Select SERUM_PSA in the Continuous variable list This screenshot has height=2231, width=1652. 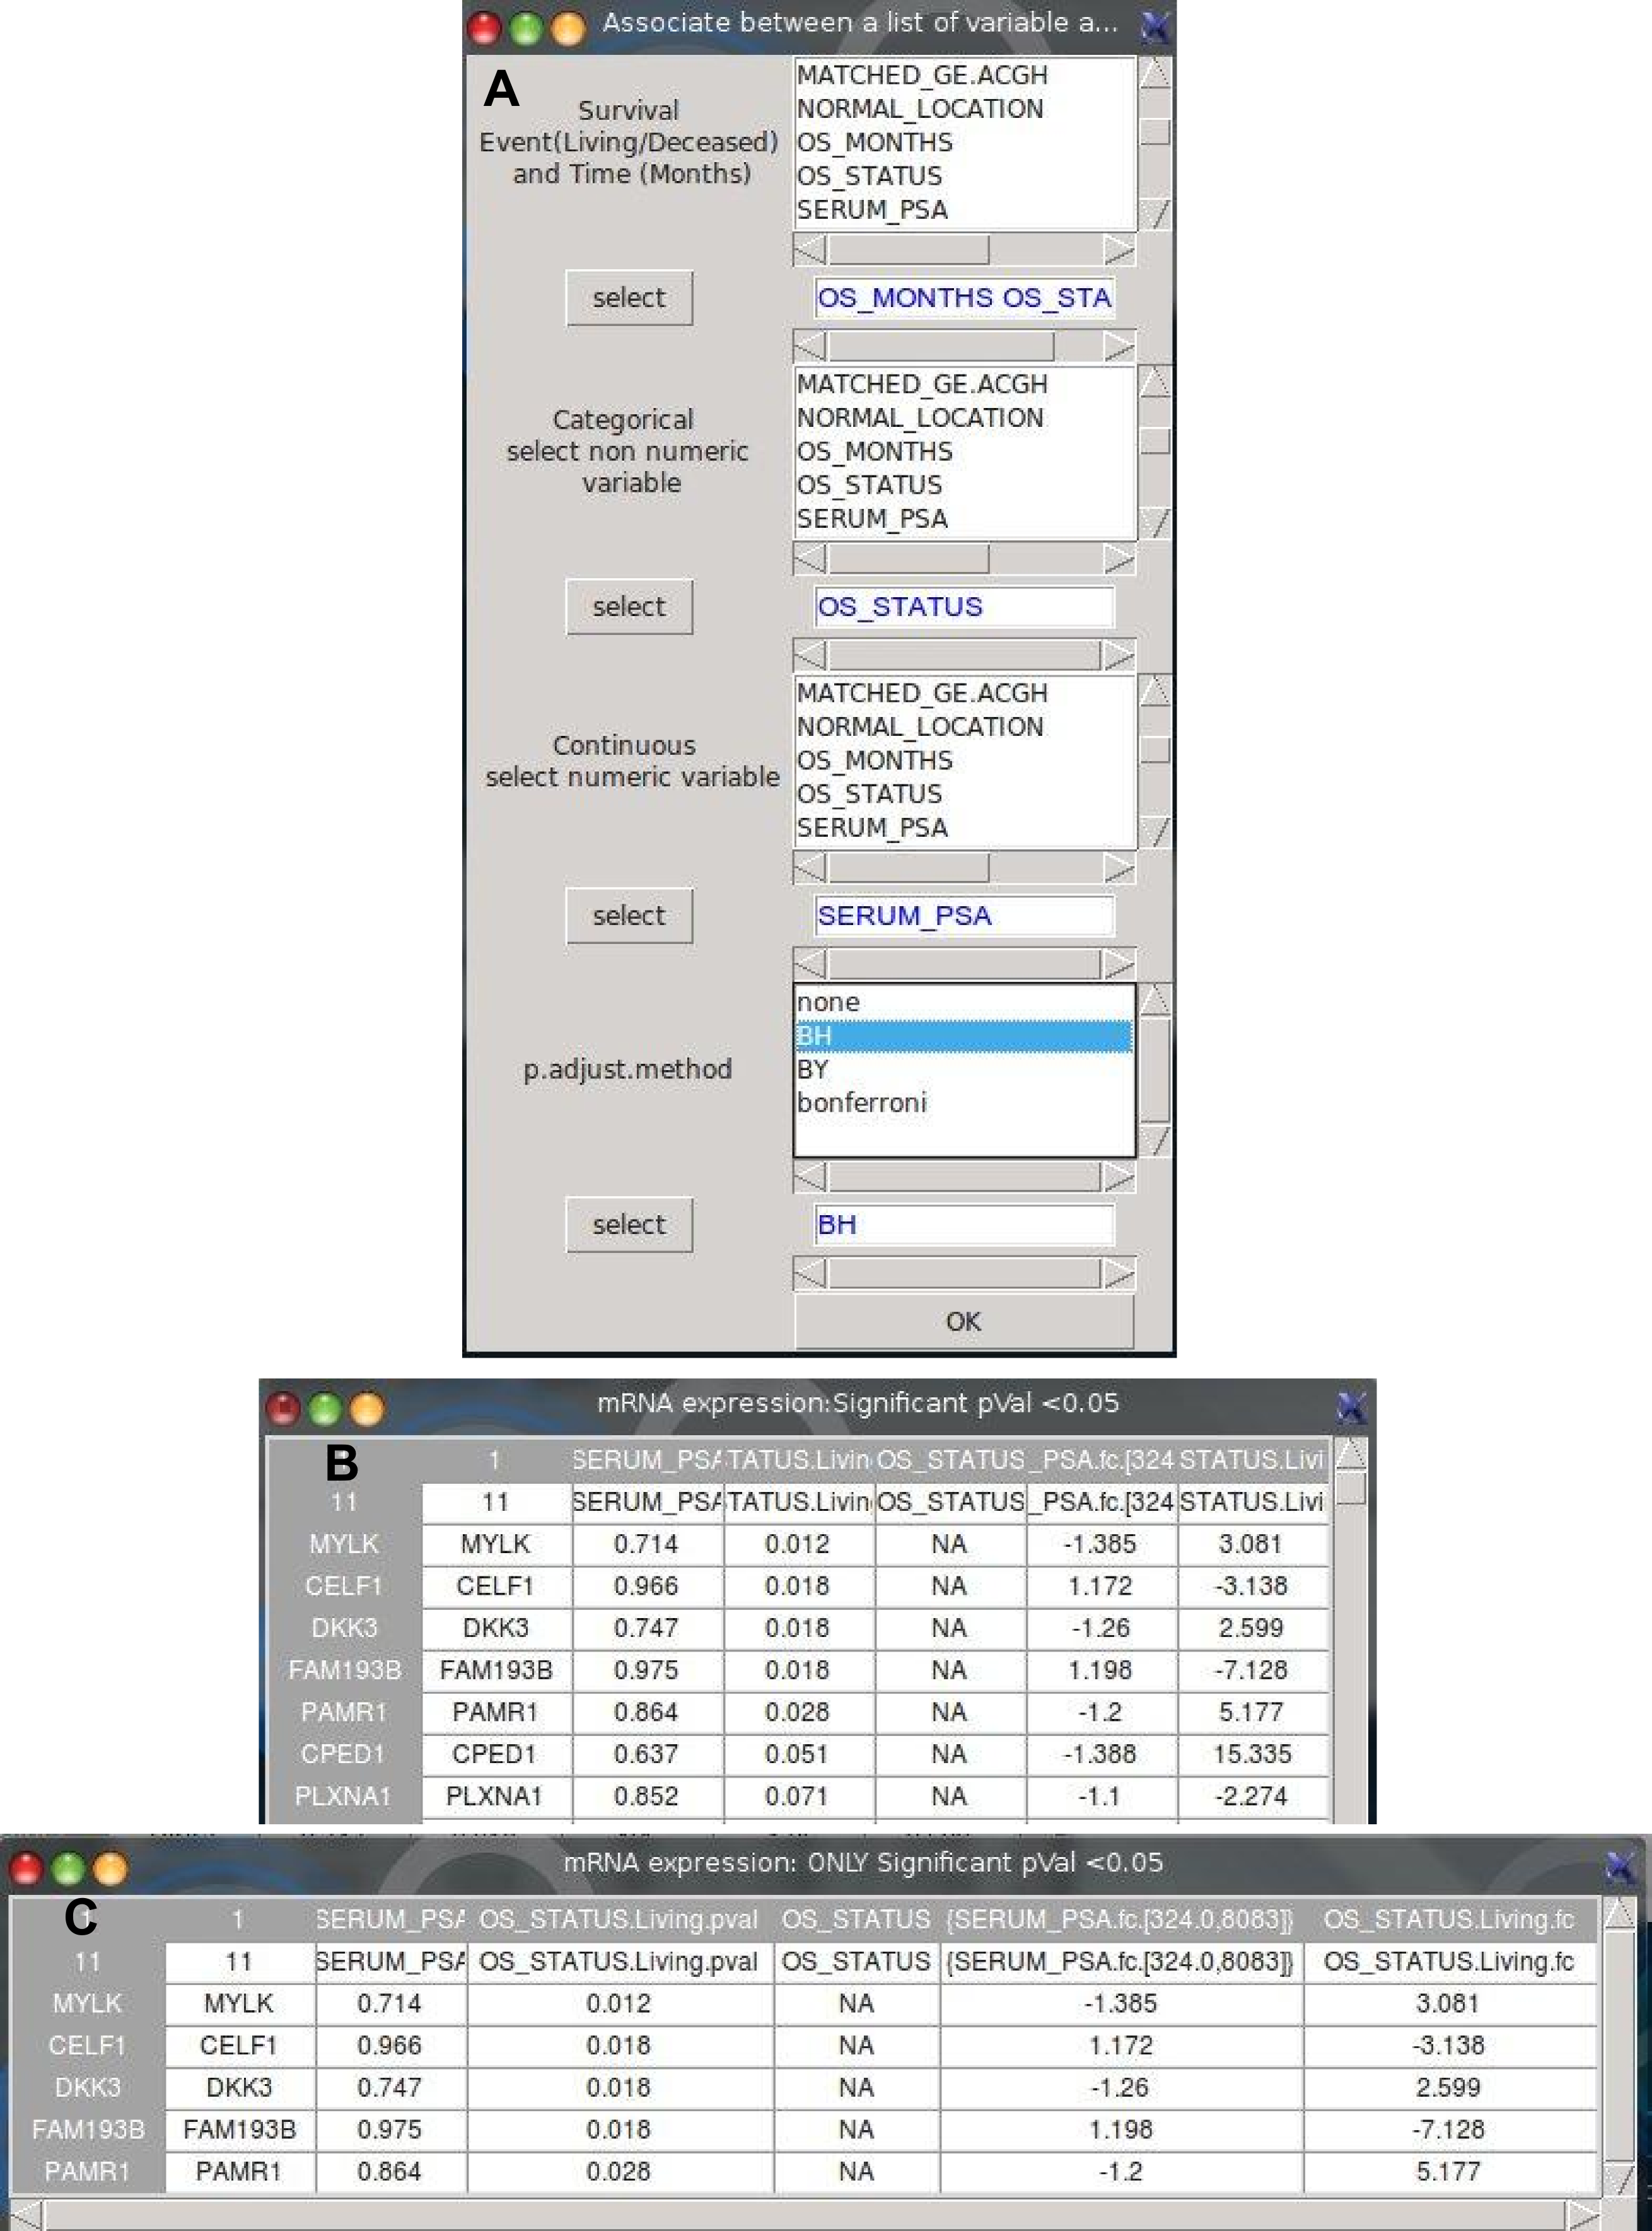pos(872,828)
